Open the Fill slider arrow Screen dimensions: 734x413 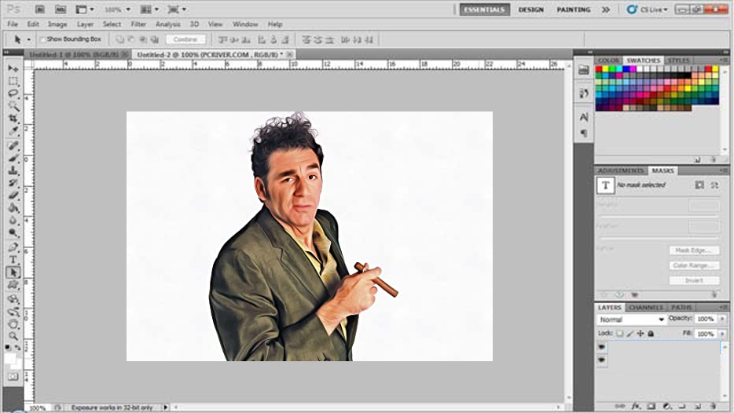[x=723, y=334]
